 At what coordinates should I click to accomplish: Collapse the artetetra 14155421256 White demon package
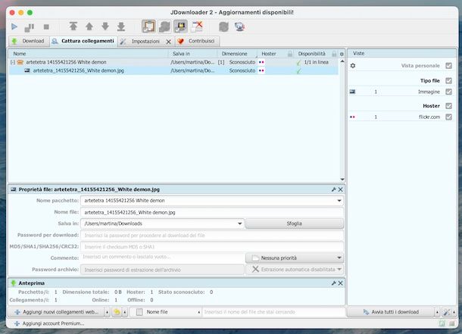coord(13,62)
